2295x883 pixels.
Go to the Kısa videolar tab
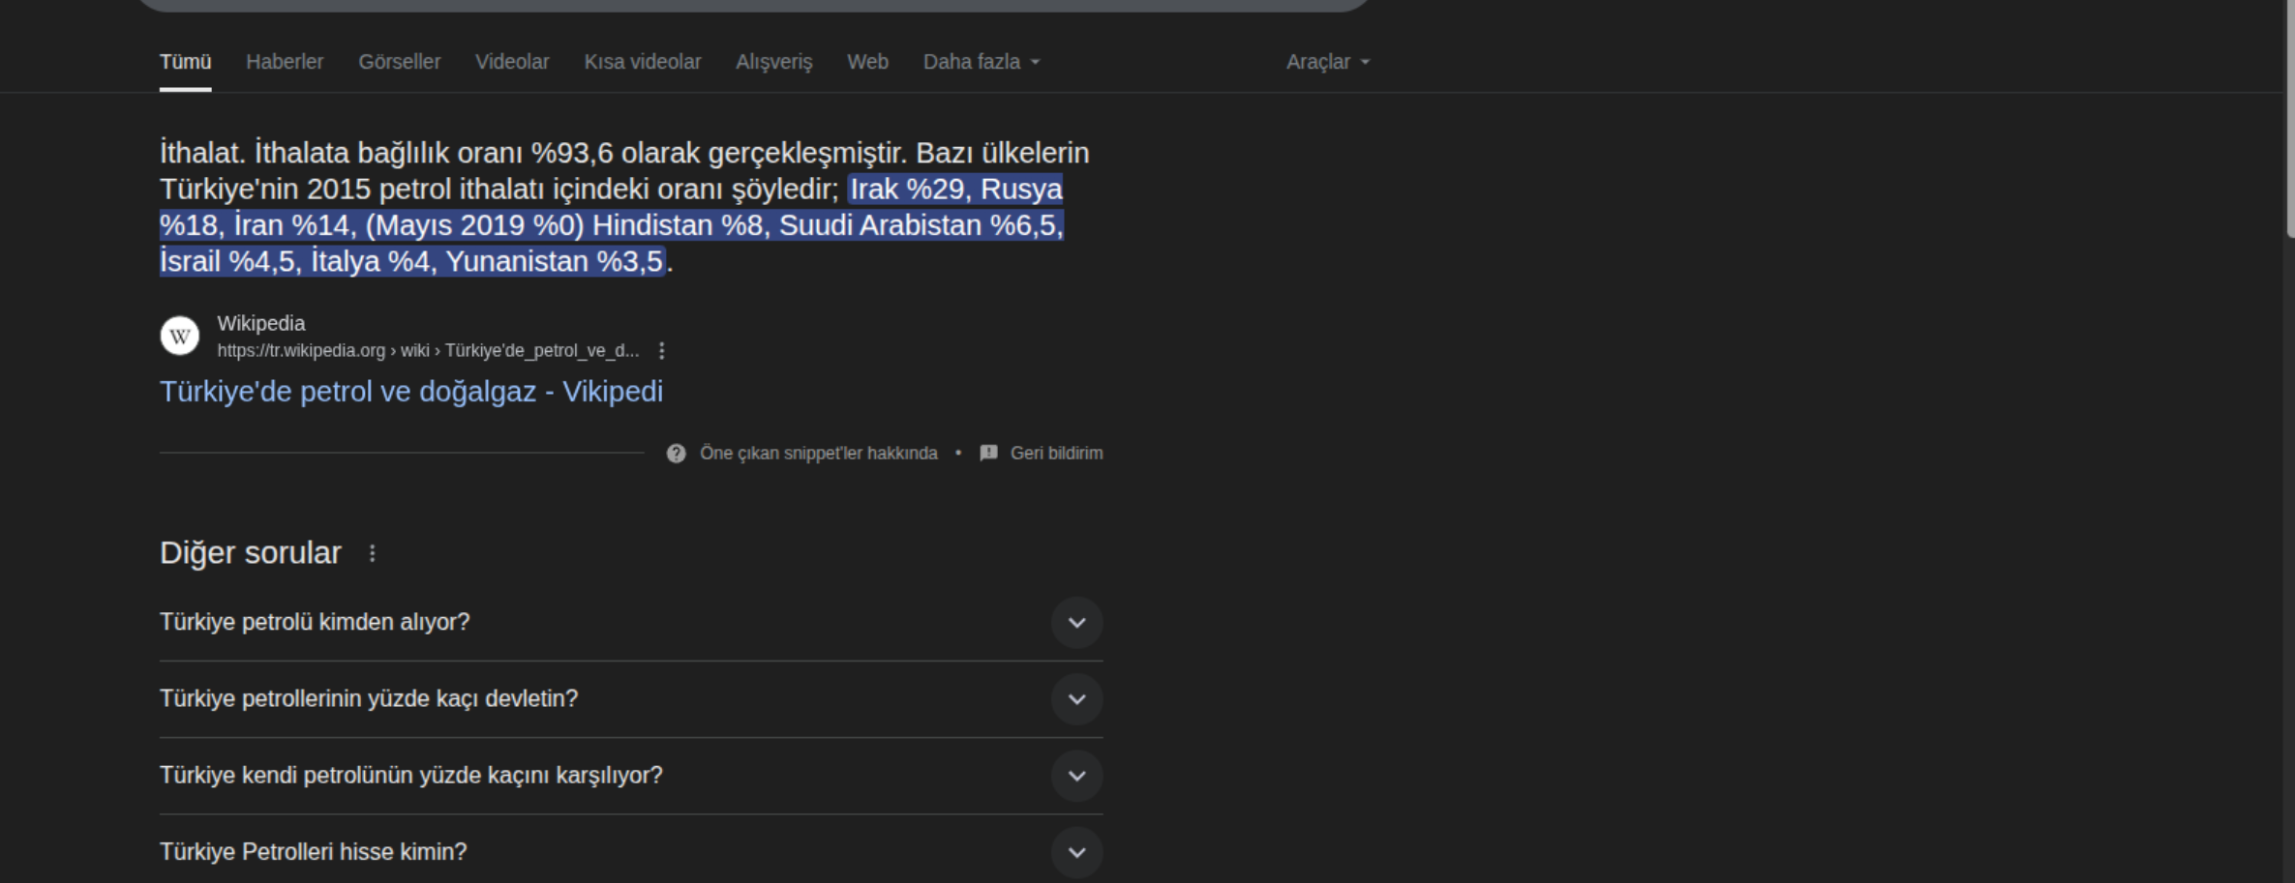[x=642, y=62]
